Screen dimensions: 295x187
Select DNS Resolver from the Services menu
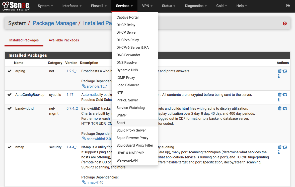pyautogui.click(x=126, y=63)
